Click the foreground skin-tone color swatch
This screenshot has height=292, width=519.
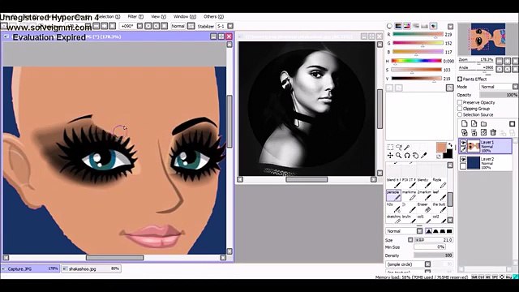(x=441, y=147)
